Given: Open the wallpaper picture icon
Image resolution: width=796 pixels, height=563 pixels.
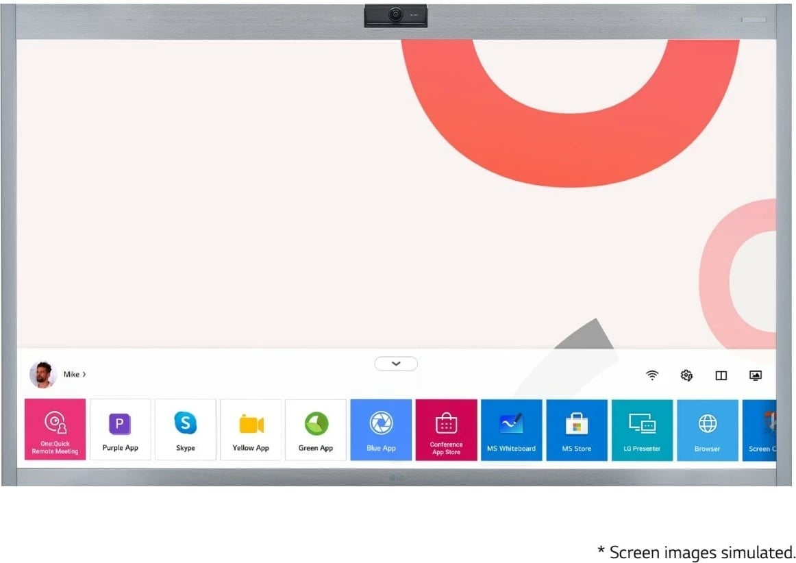Looking at the screenshot, I should click(x=756, y=375).
